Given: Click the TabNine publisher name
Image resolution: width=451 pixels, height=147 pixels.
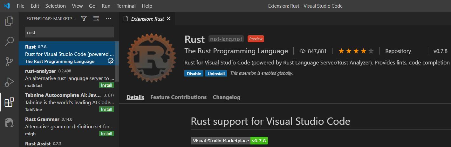Looking at the screenshot, I should [x=33, y=110].
